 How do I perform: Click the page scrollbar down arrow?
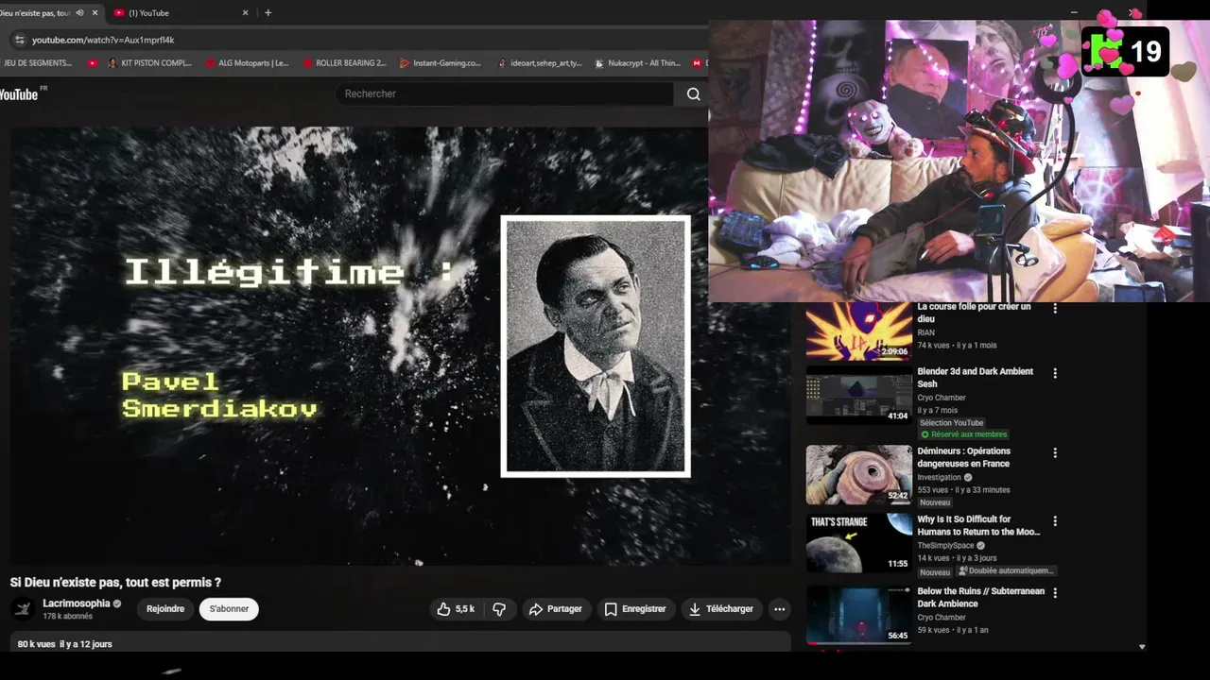point(1142,647)
